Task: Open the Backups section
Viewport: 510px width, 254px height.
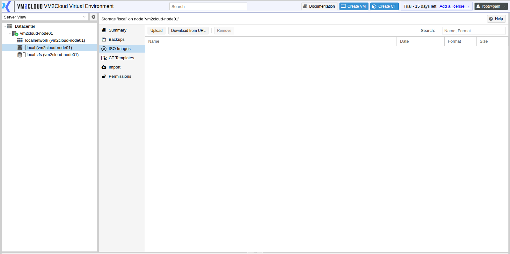Action: click(x=122, y=40)
